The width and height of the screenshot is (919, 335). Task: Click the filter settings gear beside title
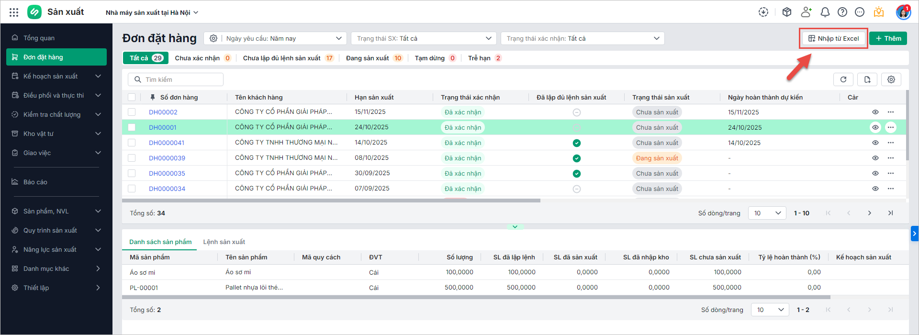pos(213,38)
